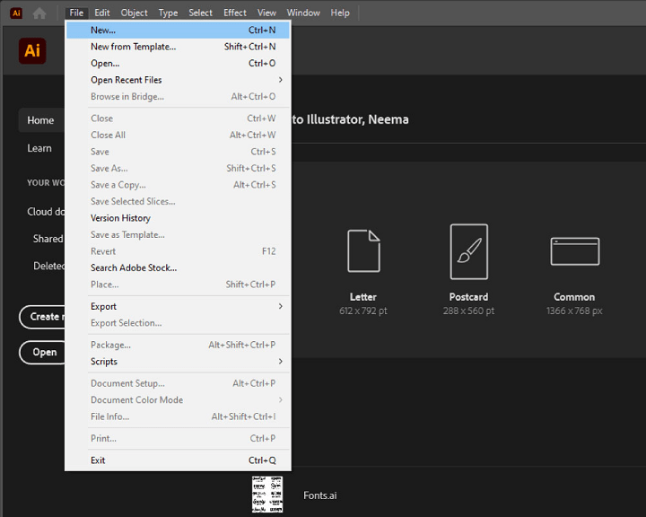Open the Fonts.ai recent file thumbnail
646x517 pixels.
pyautogui.click(x=267, y=495)
